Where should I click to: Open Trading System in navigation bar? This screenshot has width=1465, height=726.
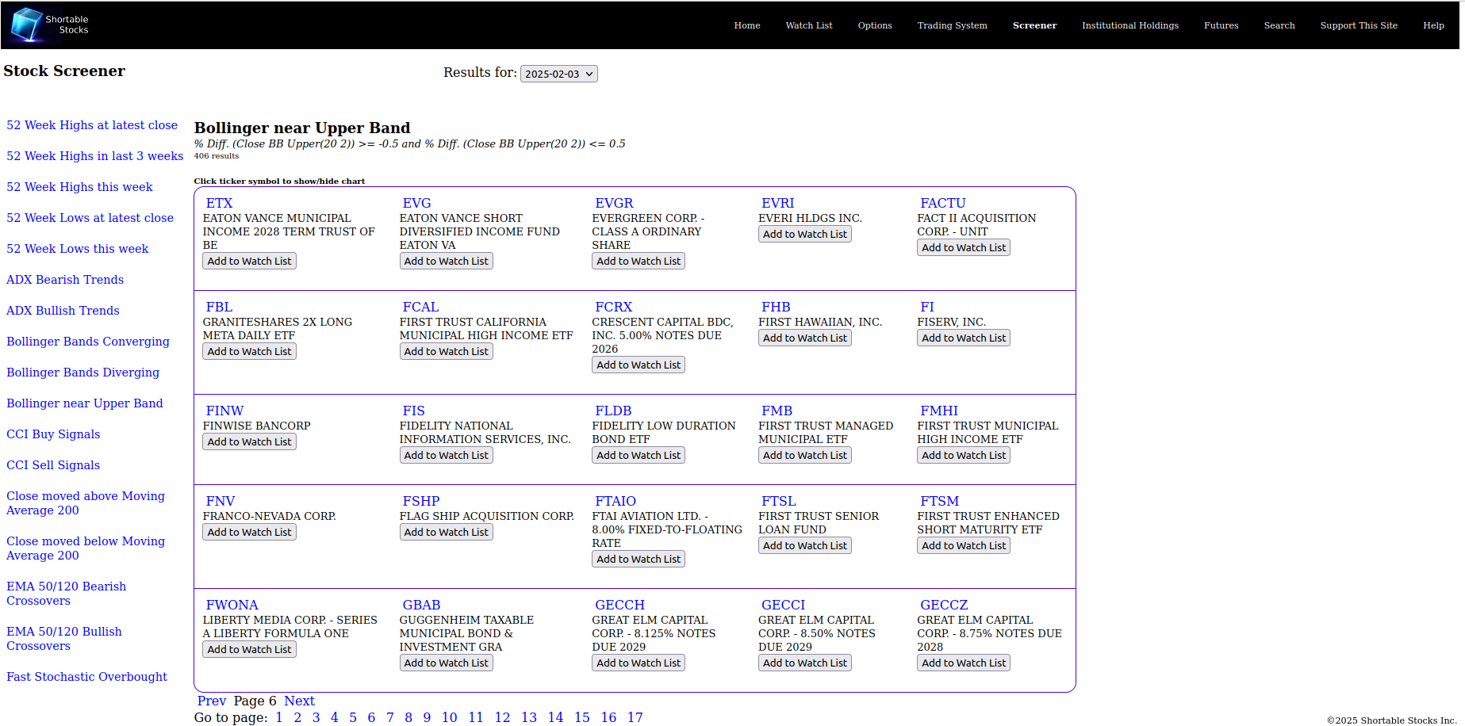click(952, 25)
